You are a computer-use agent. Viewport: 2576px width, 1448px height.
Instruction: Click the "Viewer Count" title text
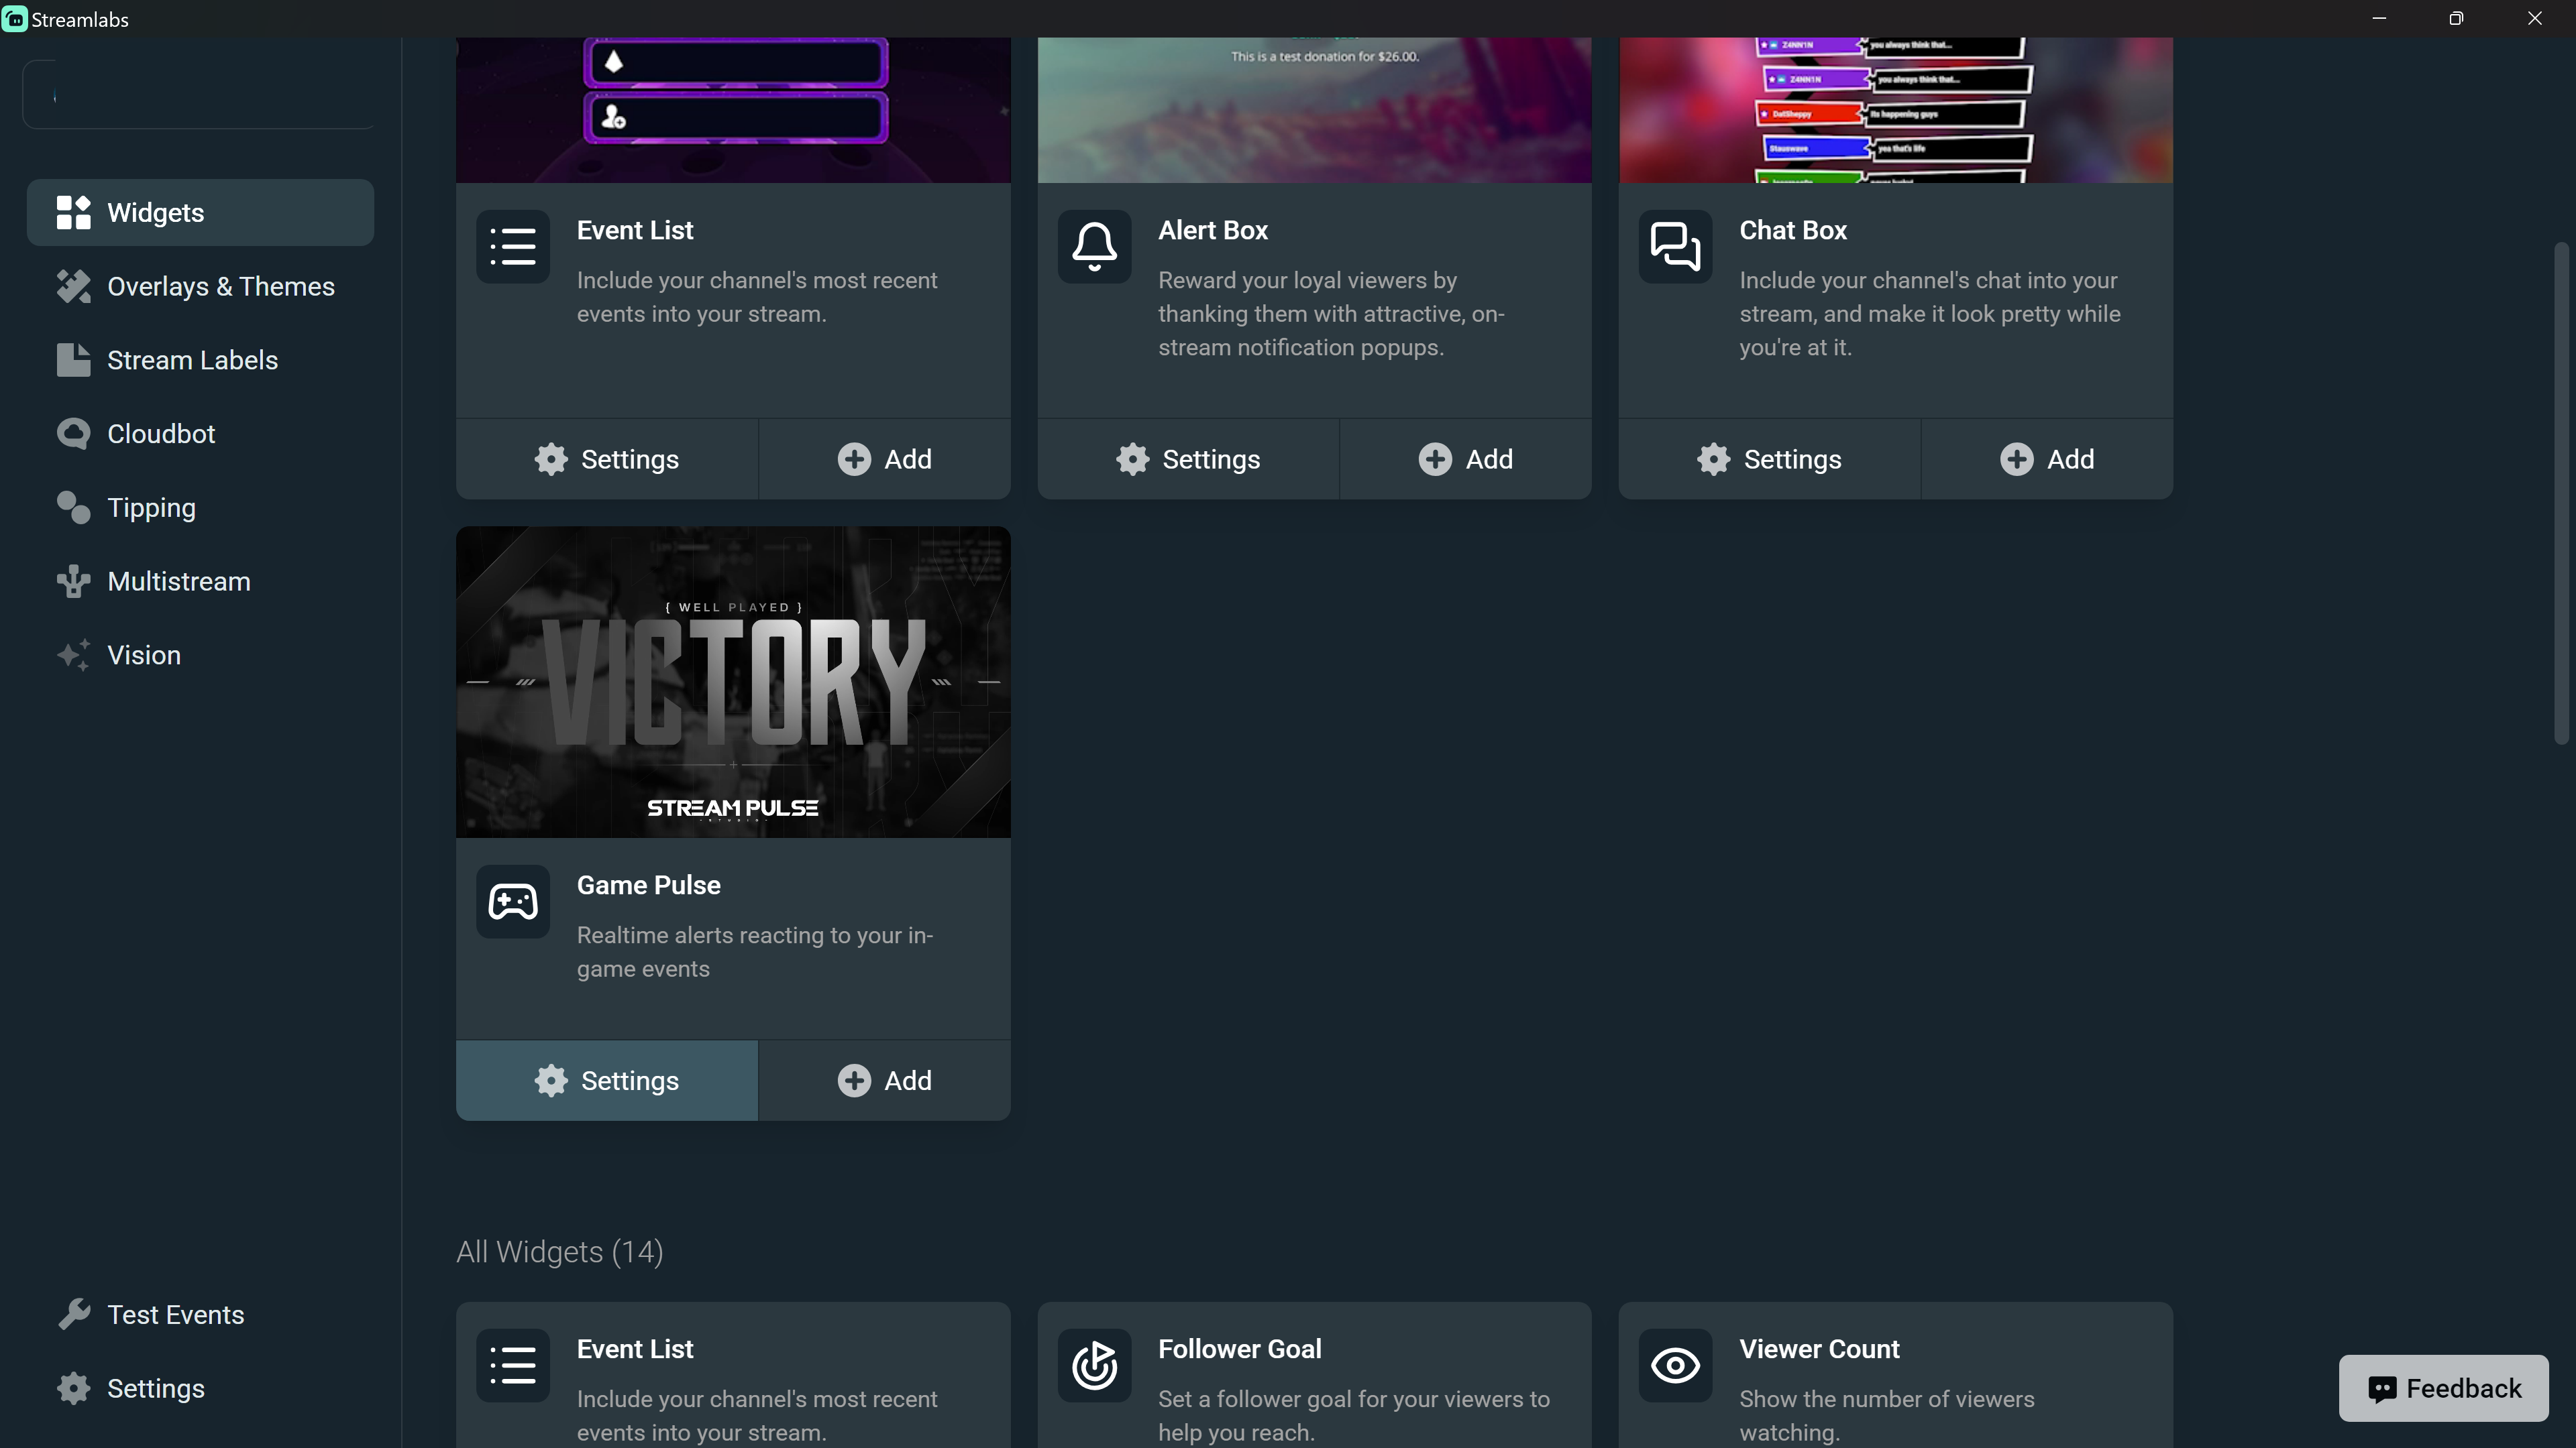click(1819, 1349)
